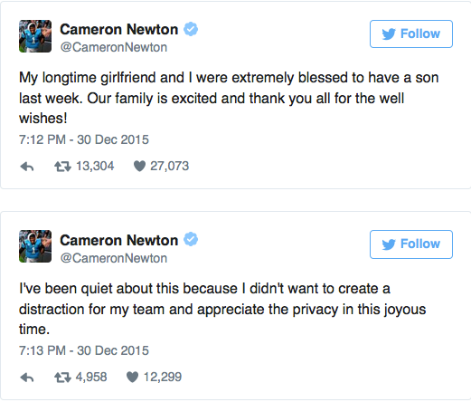Open the 7:12 PM - 30 Dec 2015 timestamp
Screen dimensions: 471x402
click(84, 139)
